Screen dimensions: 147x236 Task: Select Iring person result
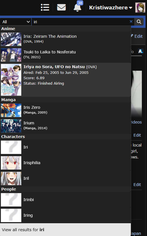click(x=65, y=215)
